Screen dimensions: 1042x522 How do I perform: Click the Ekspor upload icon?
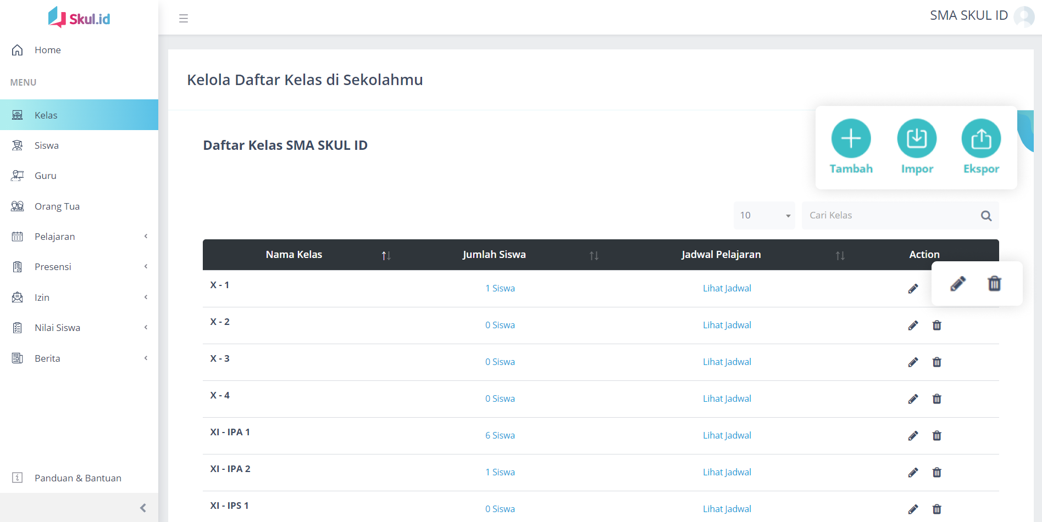[981, 138]
